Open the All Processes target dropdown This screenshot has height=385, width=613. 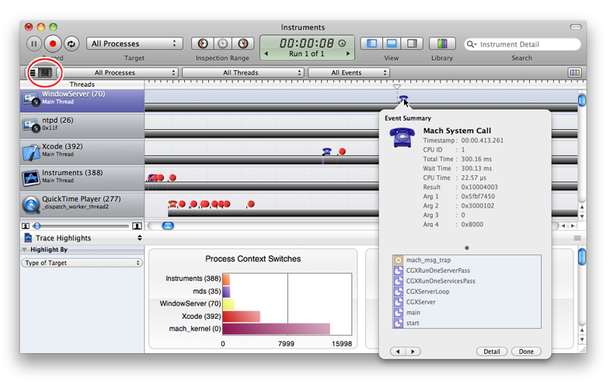(x=134, y=44)
